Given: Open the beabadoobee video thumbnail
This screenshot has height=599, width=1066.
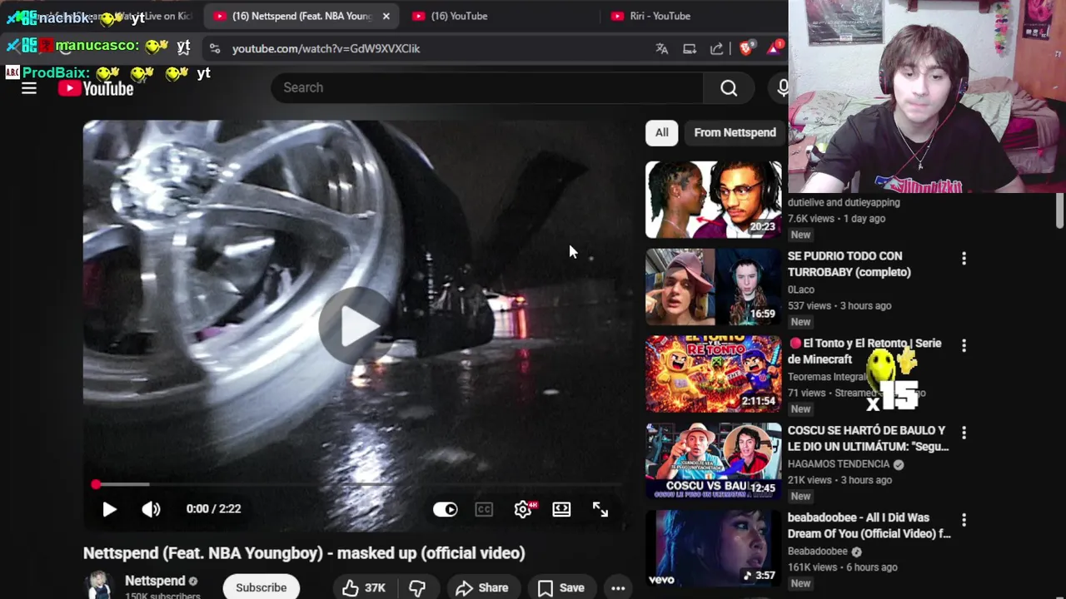Looking at the screenshot, I should [x=714, y=549].
